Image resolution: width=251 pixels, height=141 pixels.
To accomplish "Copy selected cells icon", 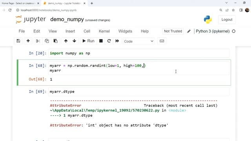I will [47, 41].
